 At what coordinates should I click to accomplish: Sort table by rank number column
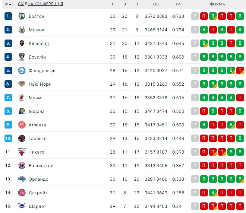point(8,4)
